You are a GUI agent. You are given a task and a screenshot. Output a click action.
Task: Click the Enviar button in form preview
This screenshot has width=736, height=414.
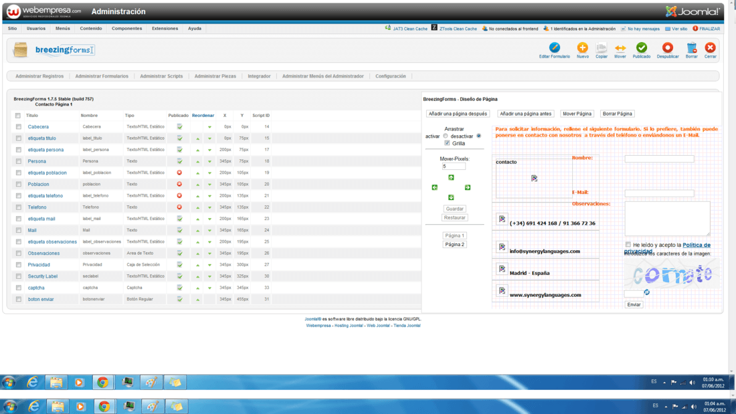pyautogui.click(x=634, y=304)
